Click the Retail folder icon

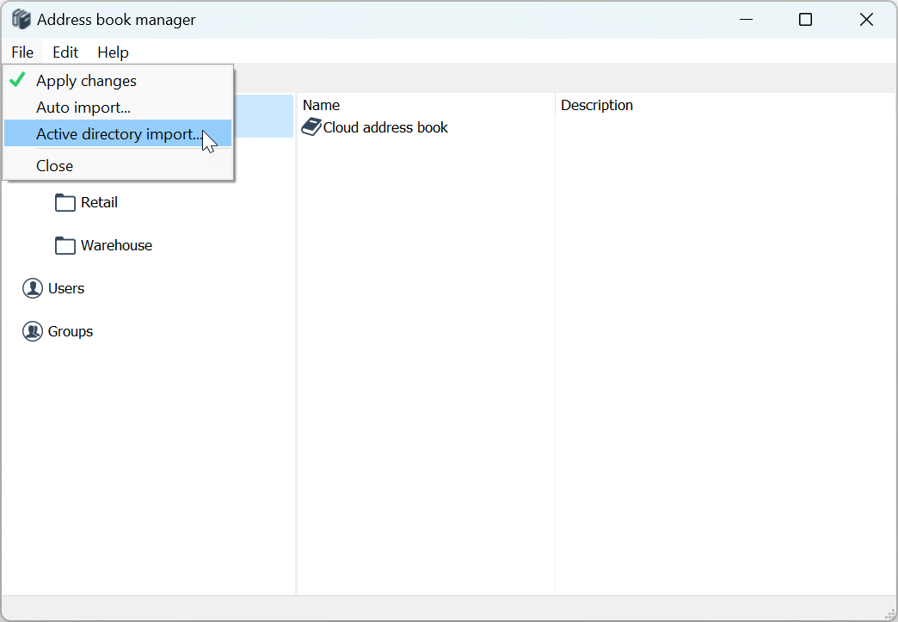(x=65, y=203)
